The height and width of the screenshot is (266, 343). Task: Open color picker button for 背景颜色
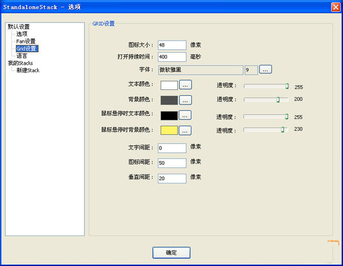(x=185, y=100)
